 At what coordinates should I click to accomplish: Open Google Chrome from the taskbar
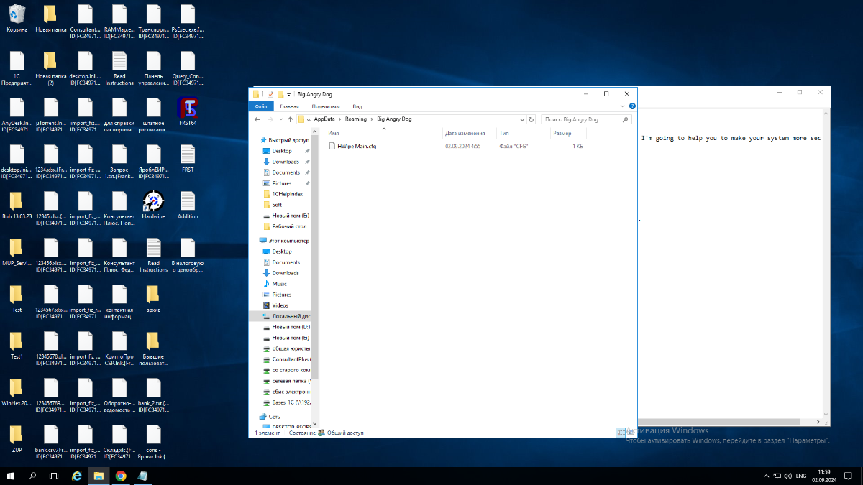click(121, 476)
